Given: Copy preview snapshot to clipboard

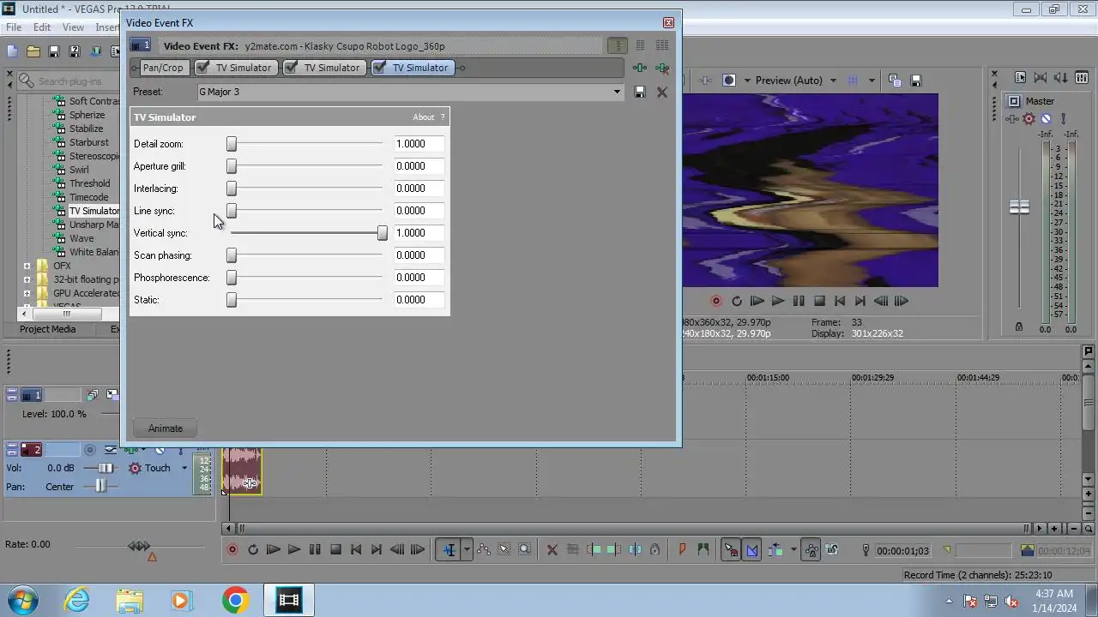Looking at the screenshot, I should click(894, 81).
